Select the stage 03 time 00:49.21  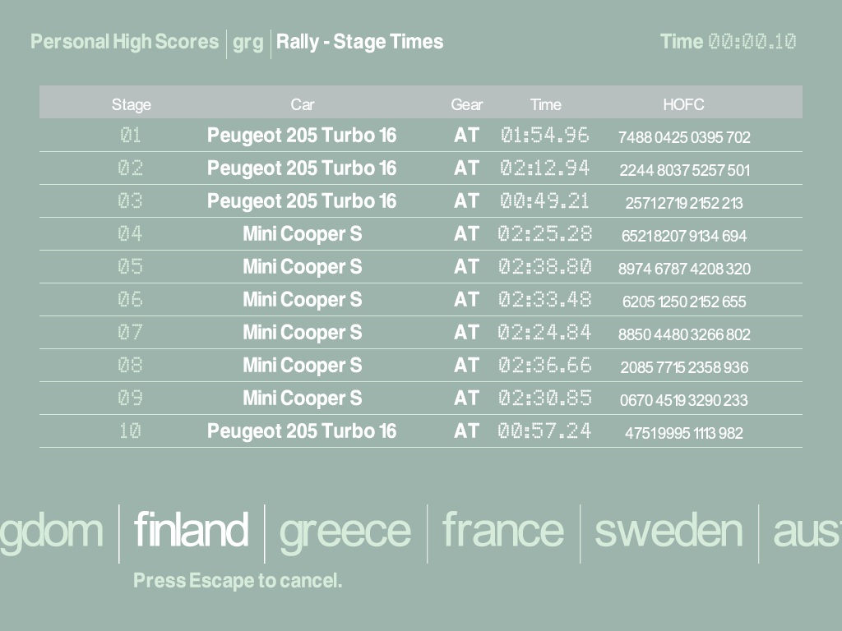point(544,201)
